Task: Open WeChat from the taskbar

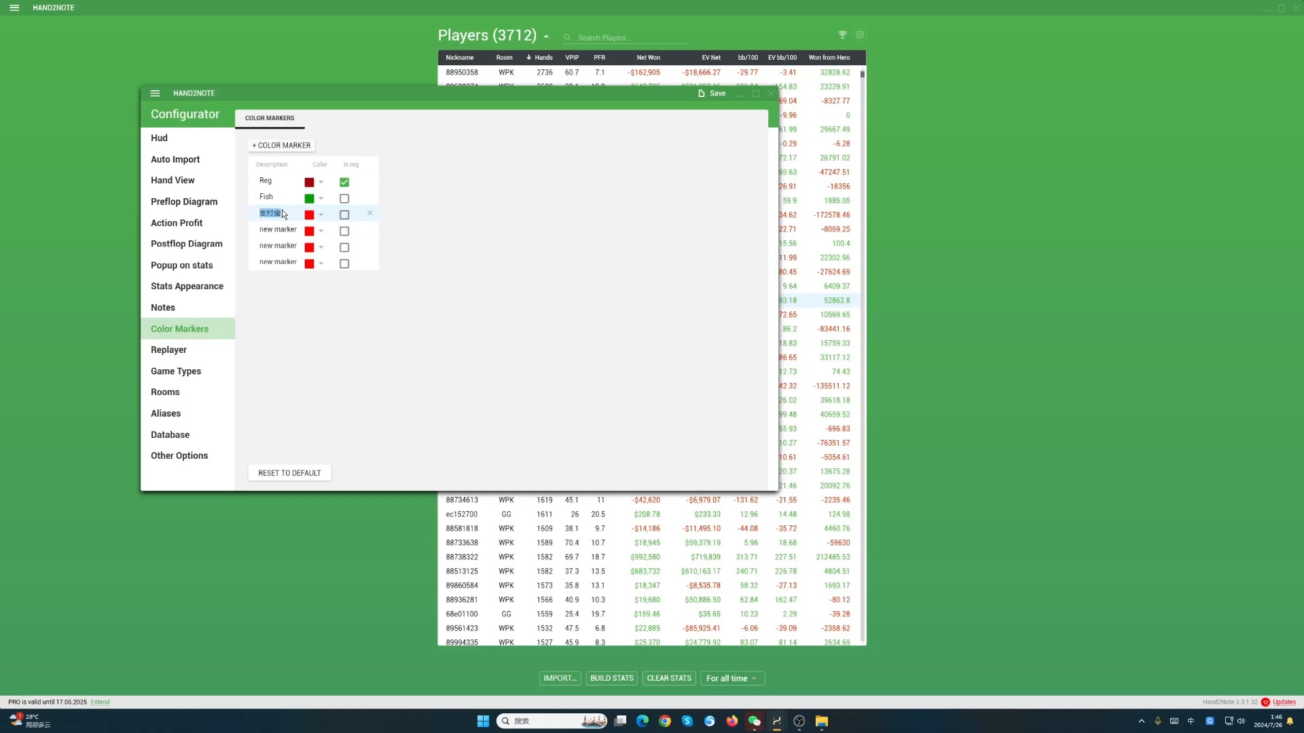Action: click(x=755, y=721)
